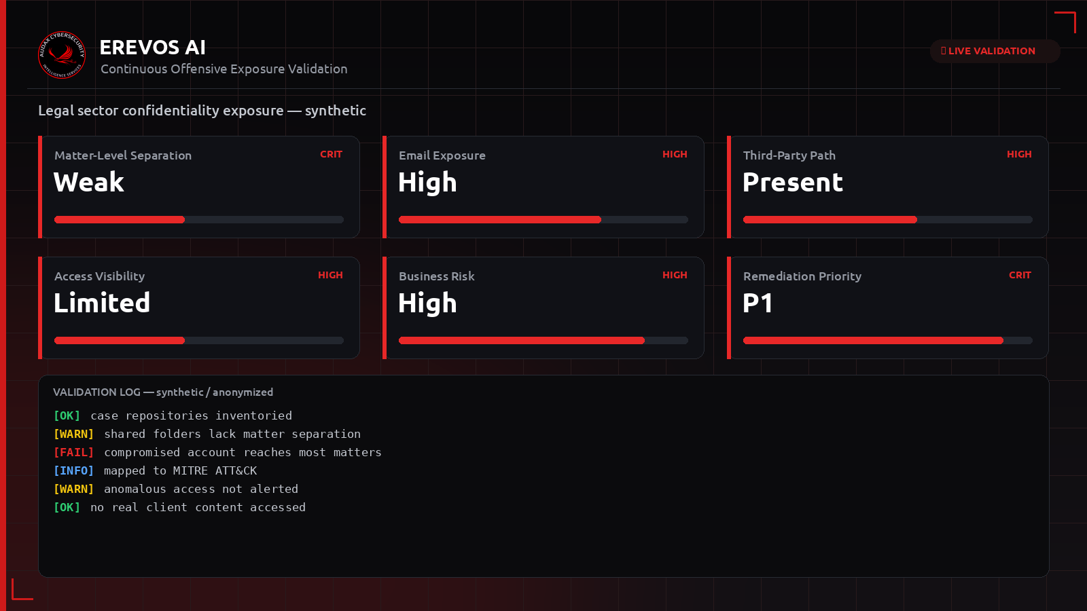
Task: Click the Business Risk progress bar
Action: 543,341
